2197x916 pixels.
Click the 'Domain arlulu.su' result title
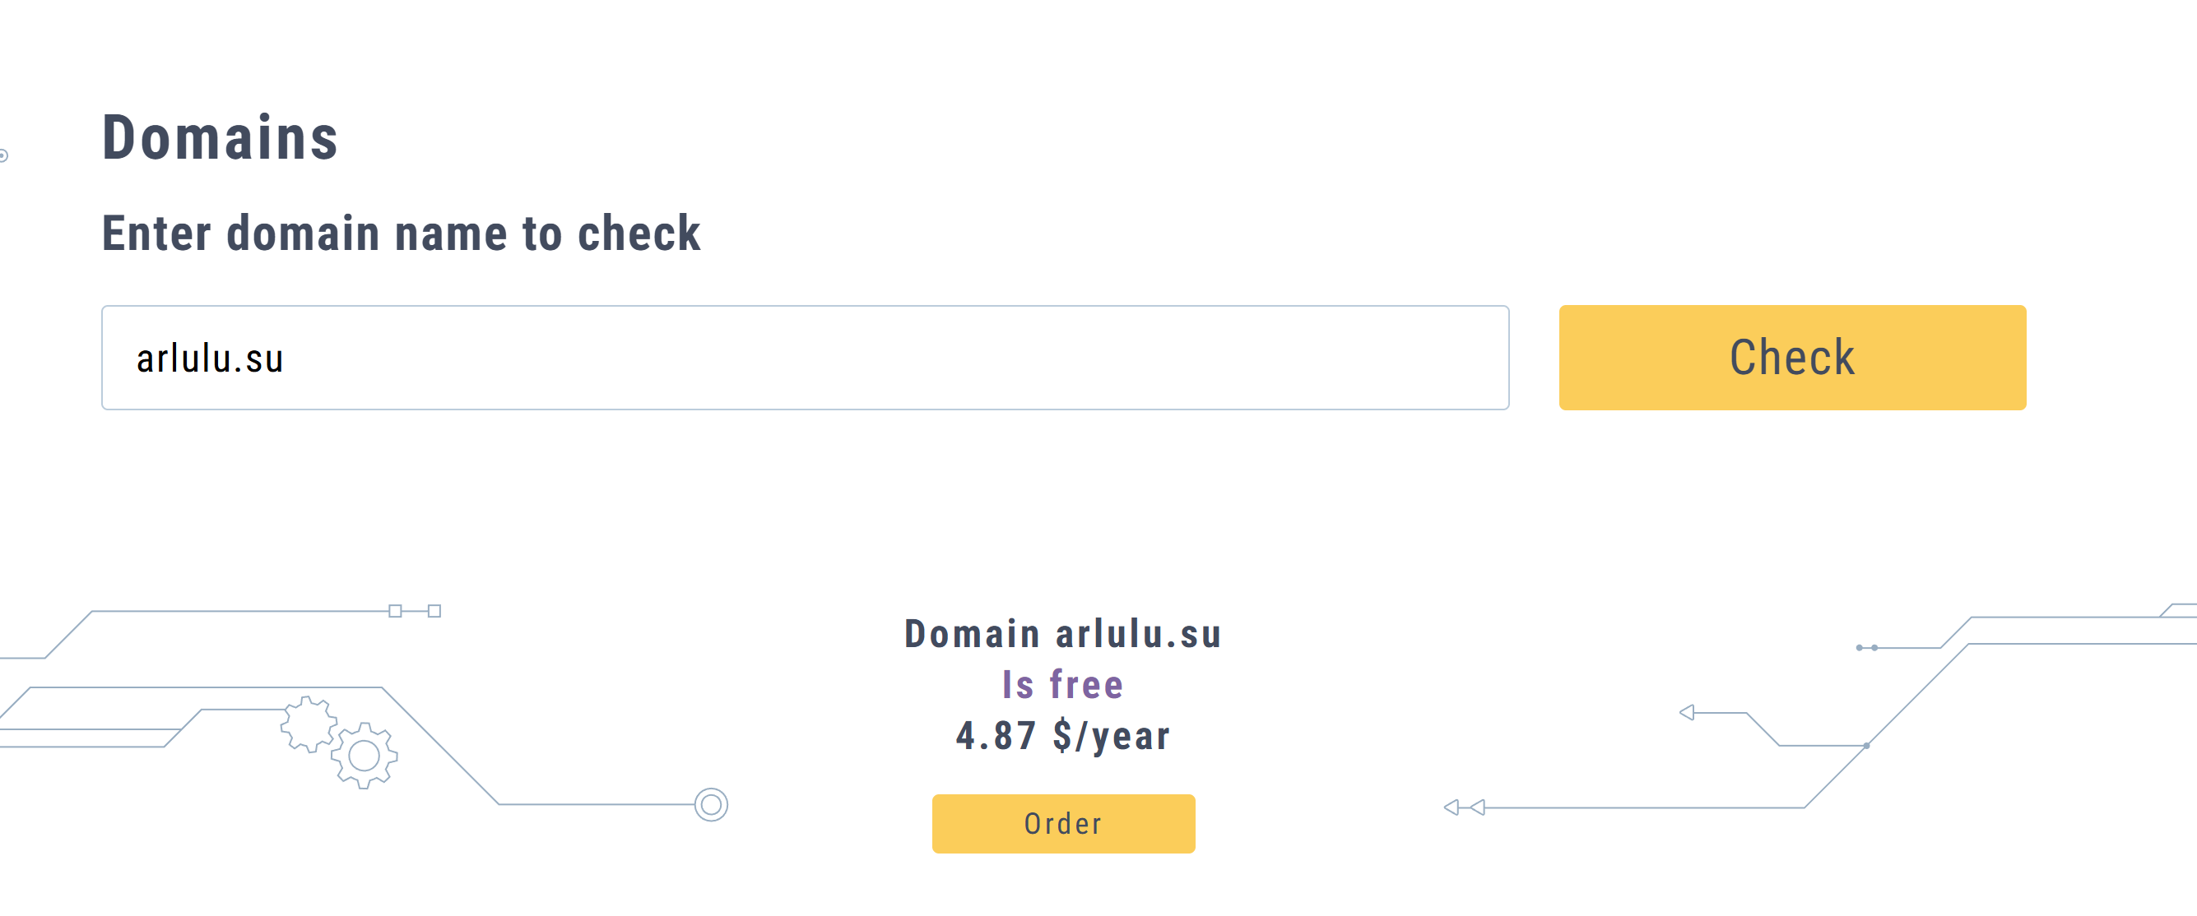pyautogui.click(x=1062, y=634)
